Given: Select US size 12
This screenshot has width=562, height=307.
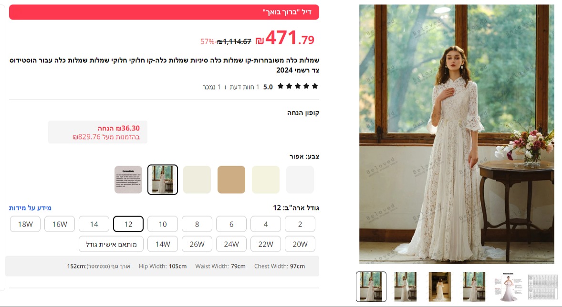Looking at the screenshot, I should coord(128,224).
